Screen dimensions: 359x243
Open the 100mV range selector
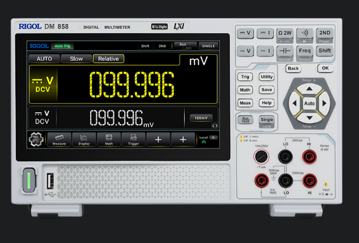pos(201,118)
